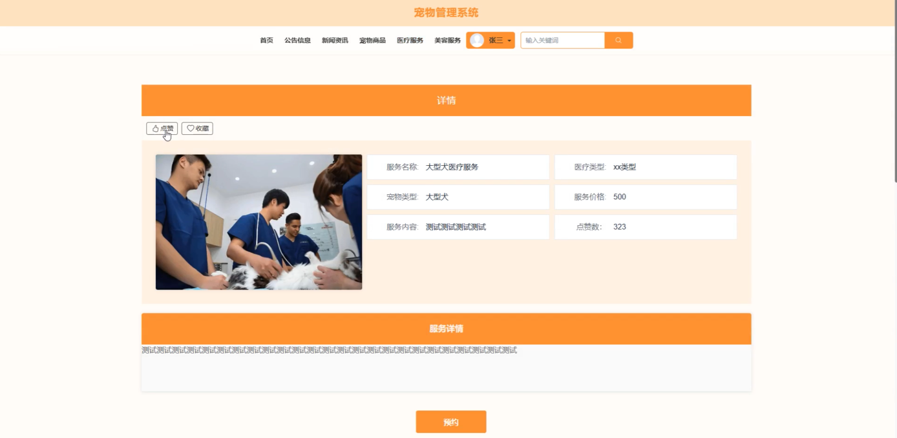This screenshot has width=897, height=438.
Task: Select the xx类型 medical type value
Action: [624, 167]
